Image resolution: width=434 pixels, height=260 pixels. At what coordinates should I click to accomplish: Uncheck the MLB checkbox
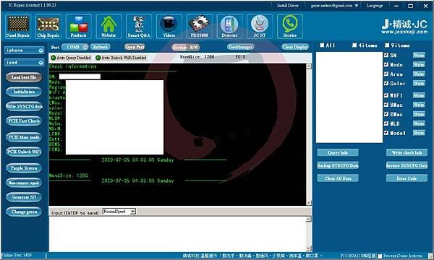point(386,123)
